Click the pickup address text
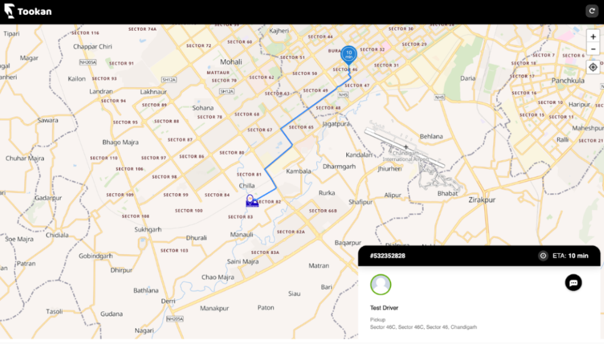The image size is (604, 344). click(424, 327)
